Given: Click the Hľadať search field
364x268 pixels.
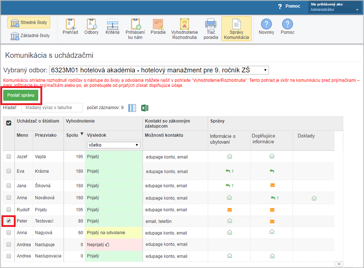Looking at the screenshot, I should (52, 108).
